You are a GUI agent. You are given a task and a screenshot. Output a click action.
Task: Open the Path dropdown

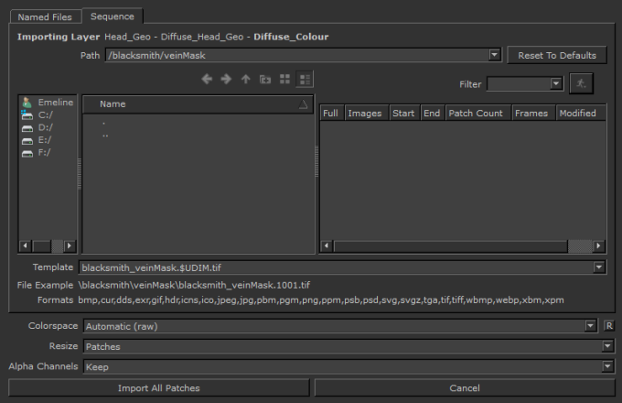click(x=495, y=56)
